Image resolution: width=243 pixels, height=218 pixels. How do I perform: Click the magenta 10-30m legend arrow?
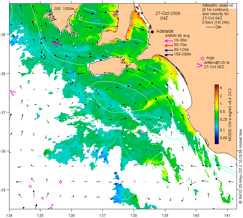[169, 41]
